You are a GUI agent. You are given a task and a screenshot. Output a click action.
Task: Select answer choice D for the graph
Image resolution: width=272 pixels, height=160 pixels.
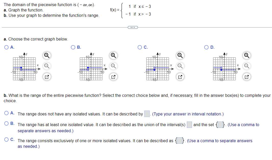(x=206, y=47)
